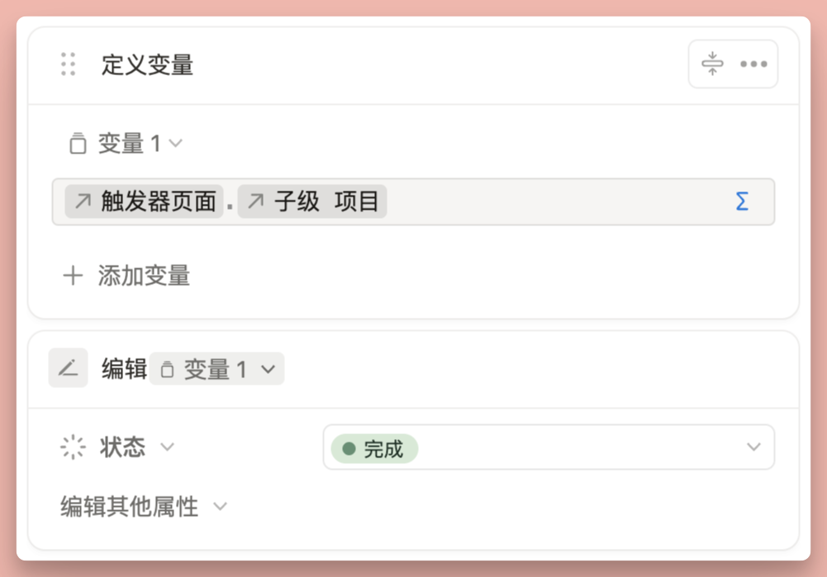Click the 触发器页面 token

(x=145, y=201)
